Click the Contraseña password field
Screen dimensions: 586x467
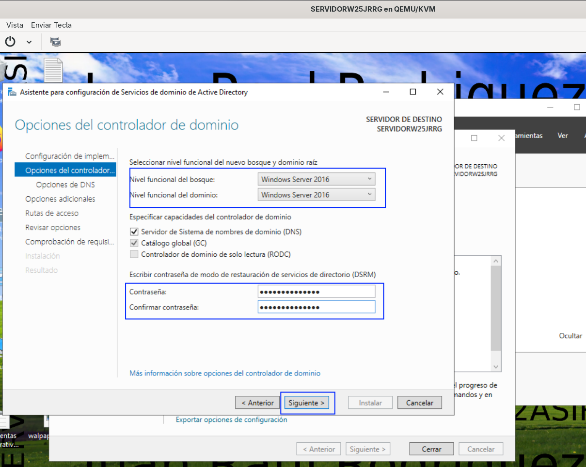pyautogui.click(x=317, y=292)
